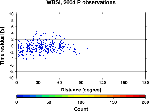Viewport: 149px width, 111px height.
Task: Click the x-axis tick label 150
Action: [124, 83]
